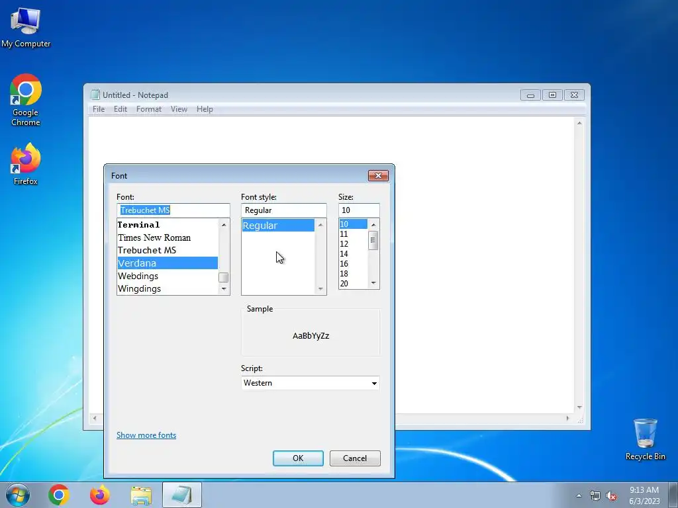Confirm the font with OK
678x508 pixels.
point(298,458)
